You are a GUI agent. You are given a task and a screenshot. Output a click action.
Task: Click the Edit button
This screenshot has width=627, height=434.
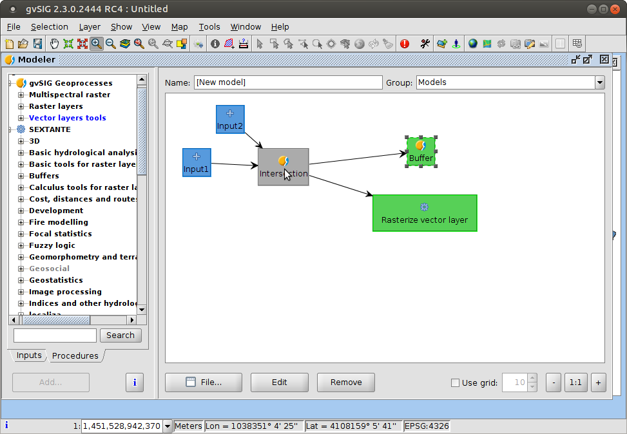point(279,382)
